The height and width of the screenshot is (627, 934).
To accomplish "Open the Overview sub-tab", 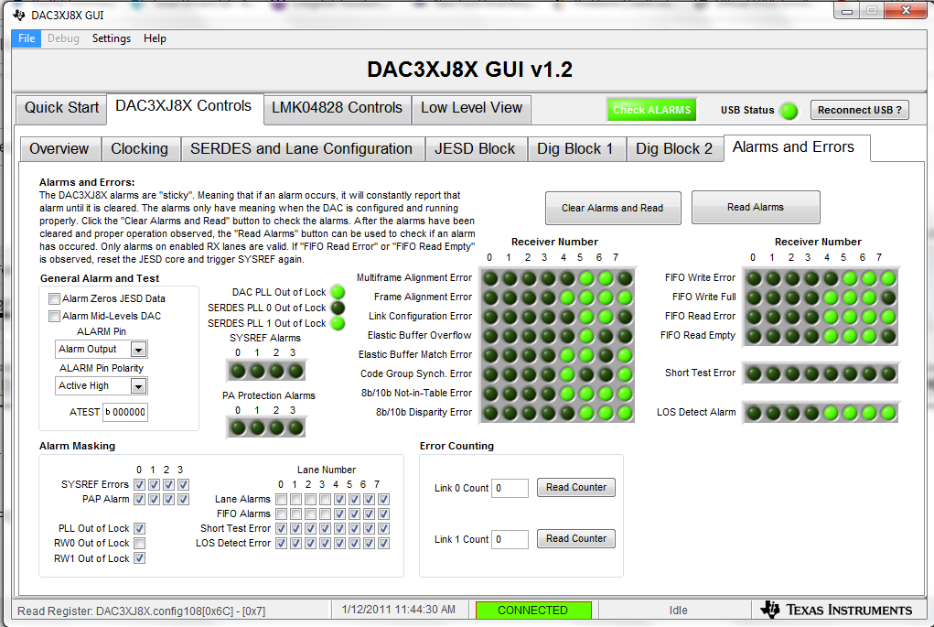I will [59, 149].
